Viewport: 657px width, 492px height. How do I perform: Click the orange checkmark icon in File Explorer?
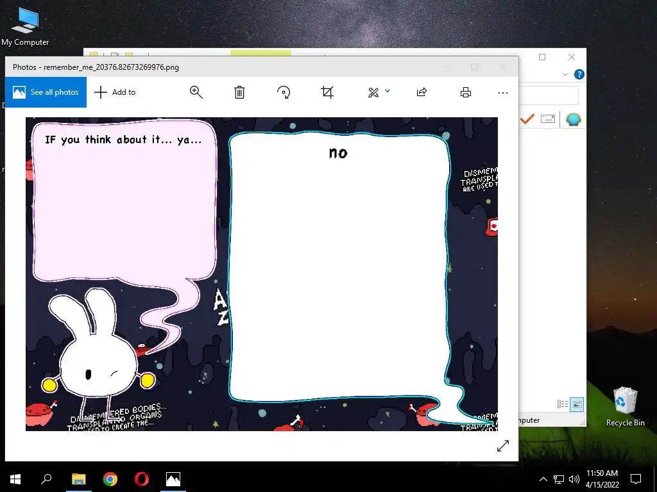click(527, 120)
